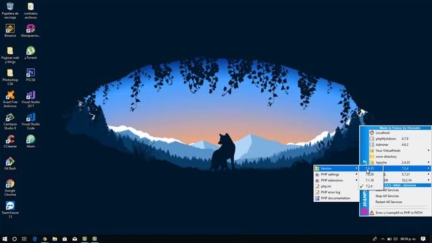Select the Wampserver desktop shortcut

click(x=30, y=30)
